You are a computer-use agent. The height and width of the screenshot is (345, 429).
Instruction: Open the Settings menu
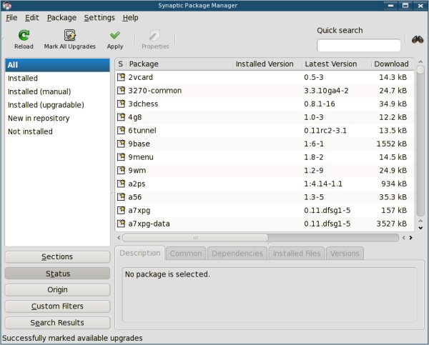[99, 17]
